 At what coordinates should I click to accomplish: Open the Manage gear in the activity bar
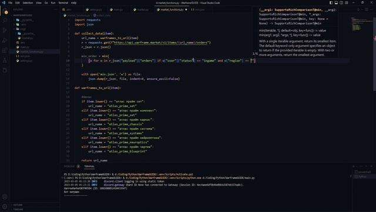[5, 207]
